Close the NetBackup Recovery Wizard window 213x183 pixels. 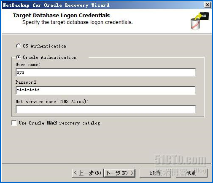208,5
